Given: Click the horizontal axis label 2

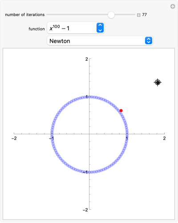Looking at the screenshot, I should (x=164, y=138).
